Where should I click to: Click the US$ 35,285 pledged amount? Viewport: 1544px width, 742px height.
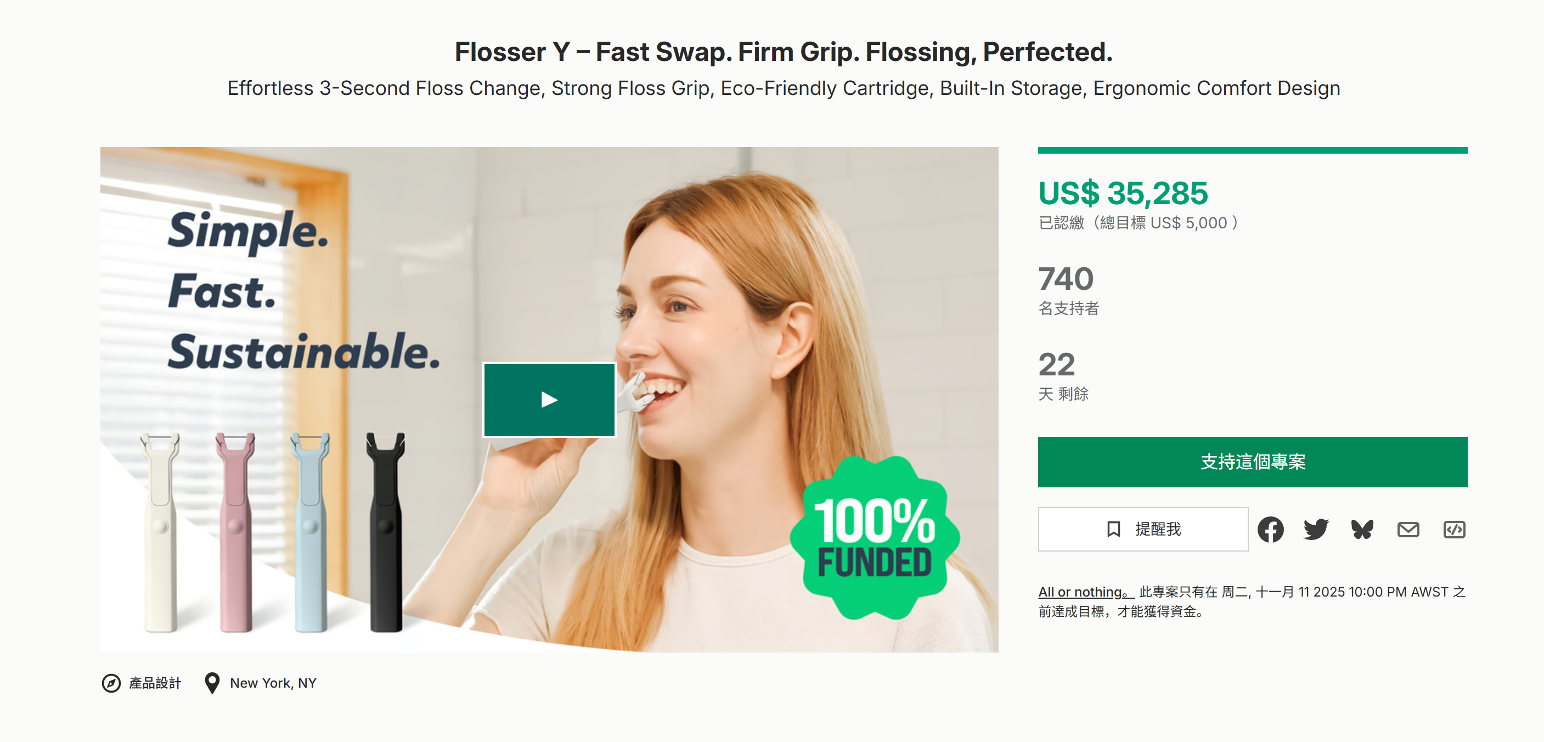pos(1123,193)
